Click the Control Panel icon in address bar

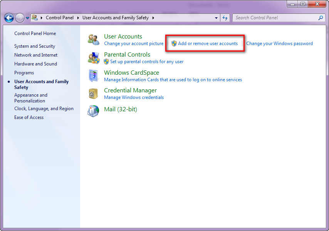point(35,18)
